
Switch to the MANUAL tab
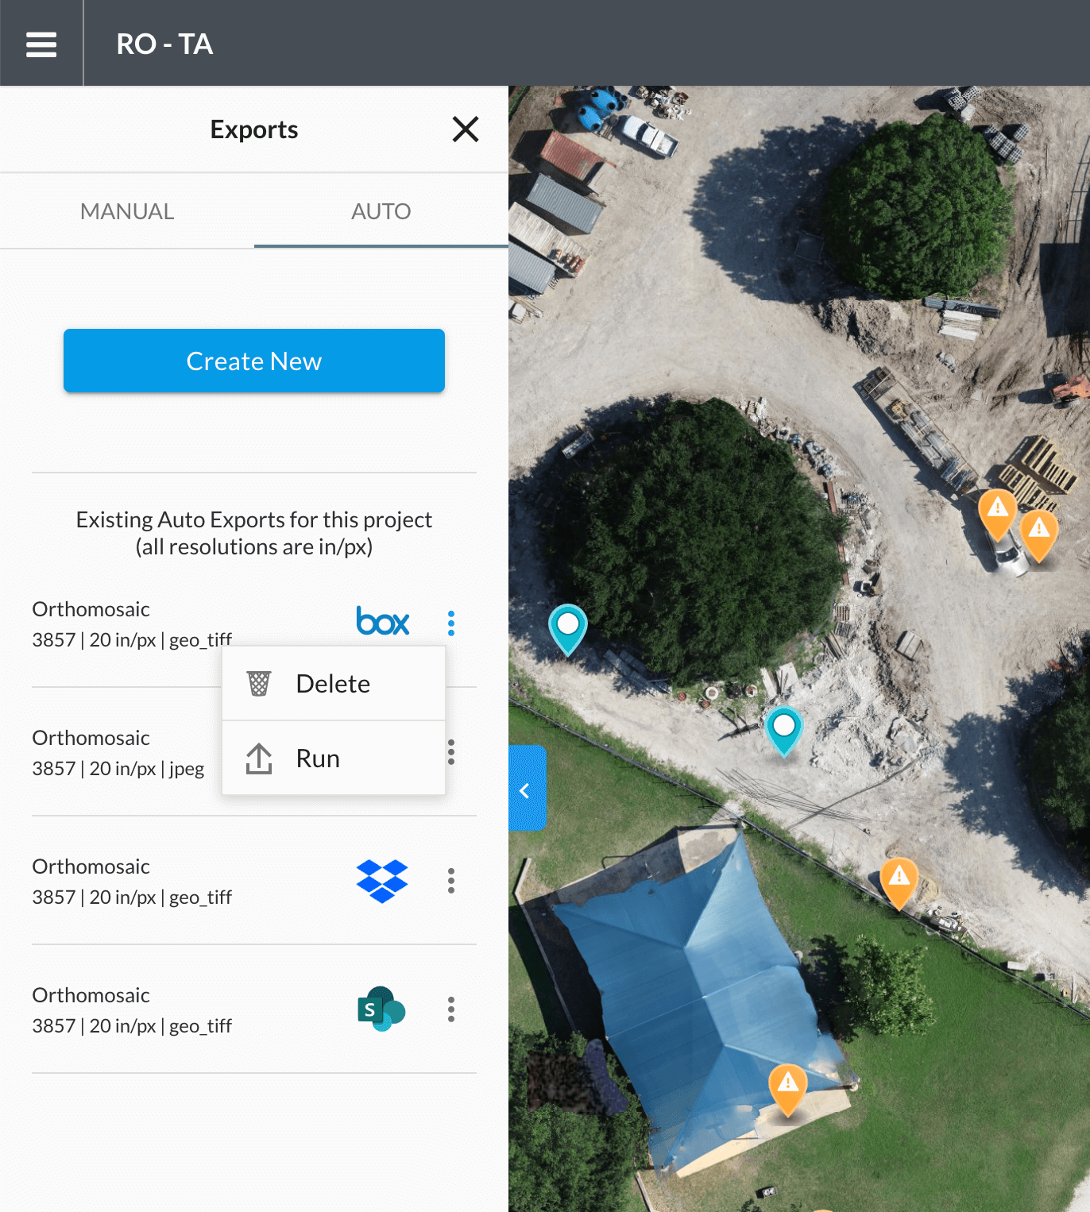(x=127, y=211)
